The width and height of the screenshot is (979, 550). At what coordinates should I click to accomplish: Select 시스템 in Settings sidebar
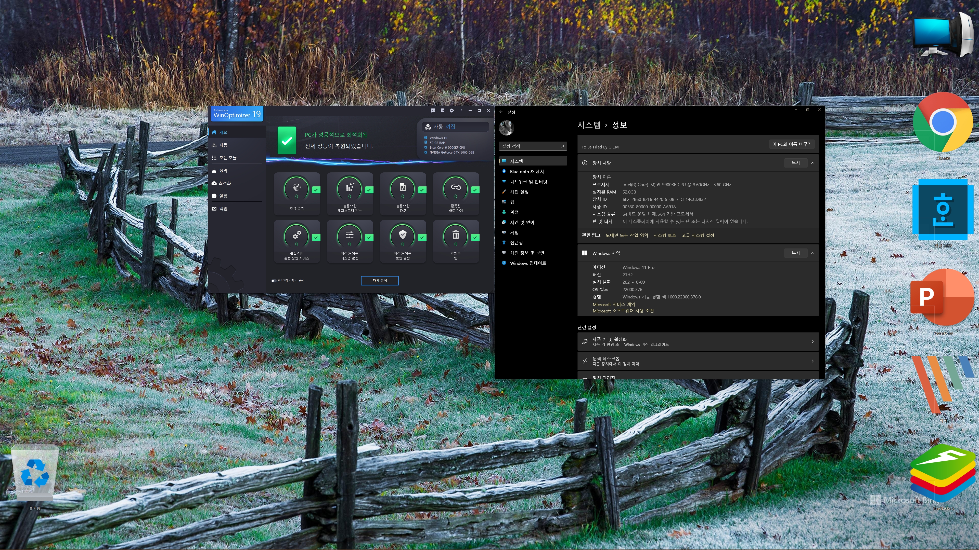click(533, 161)
